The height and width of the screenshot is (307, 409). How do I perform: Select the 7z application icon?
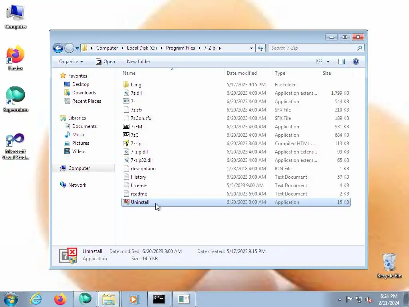click(126, 101)
